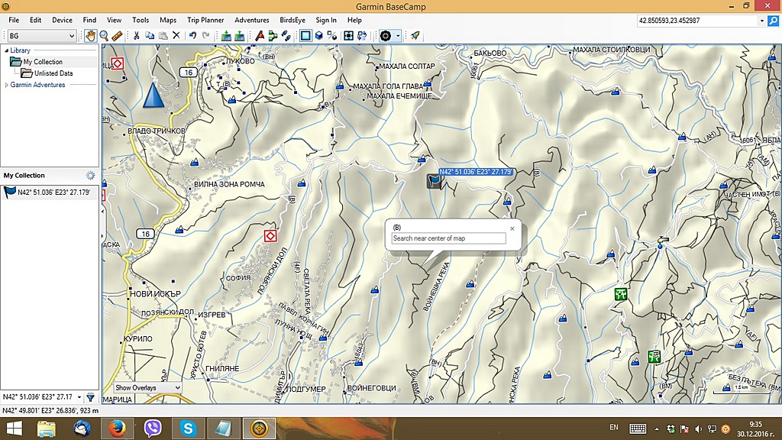Select Unlisted Data folder

53,73
